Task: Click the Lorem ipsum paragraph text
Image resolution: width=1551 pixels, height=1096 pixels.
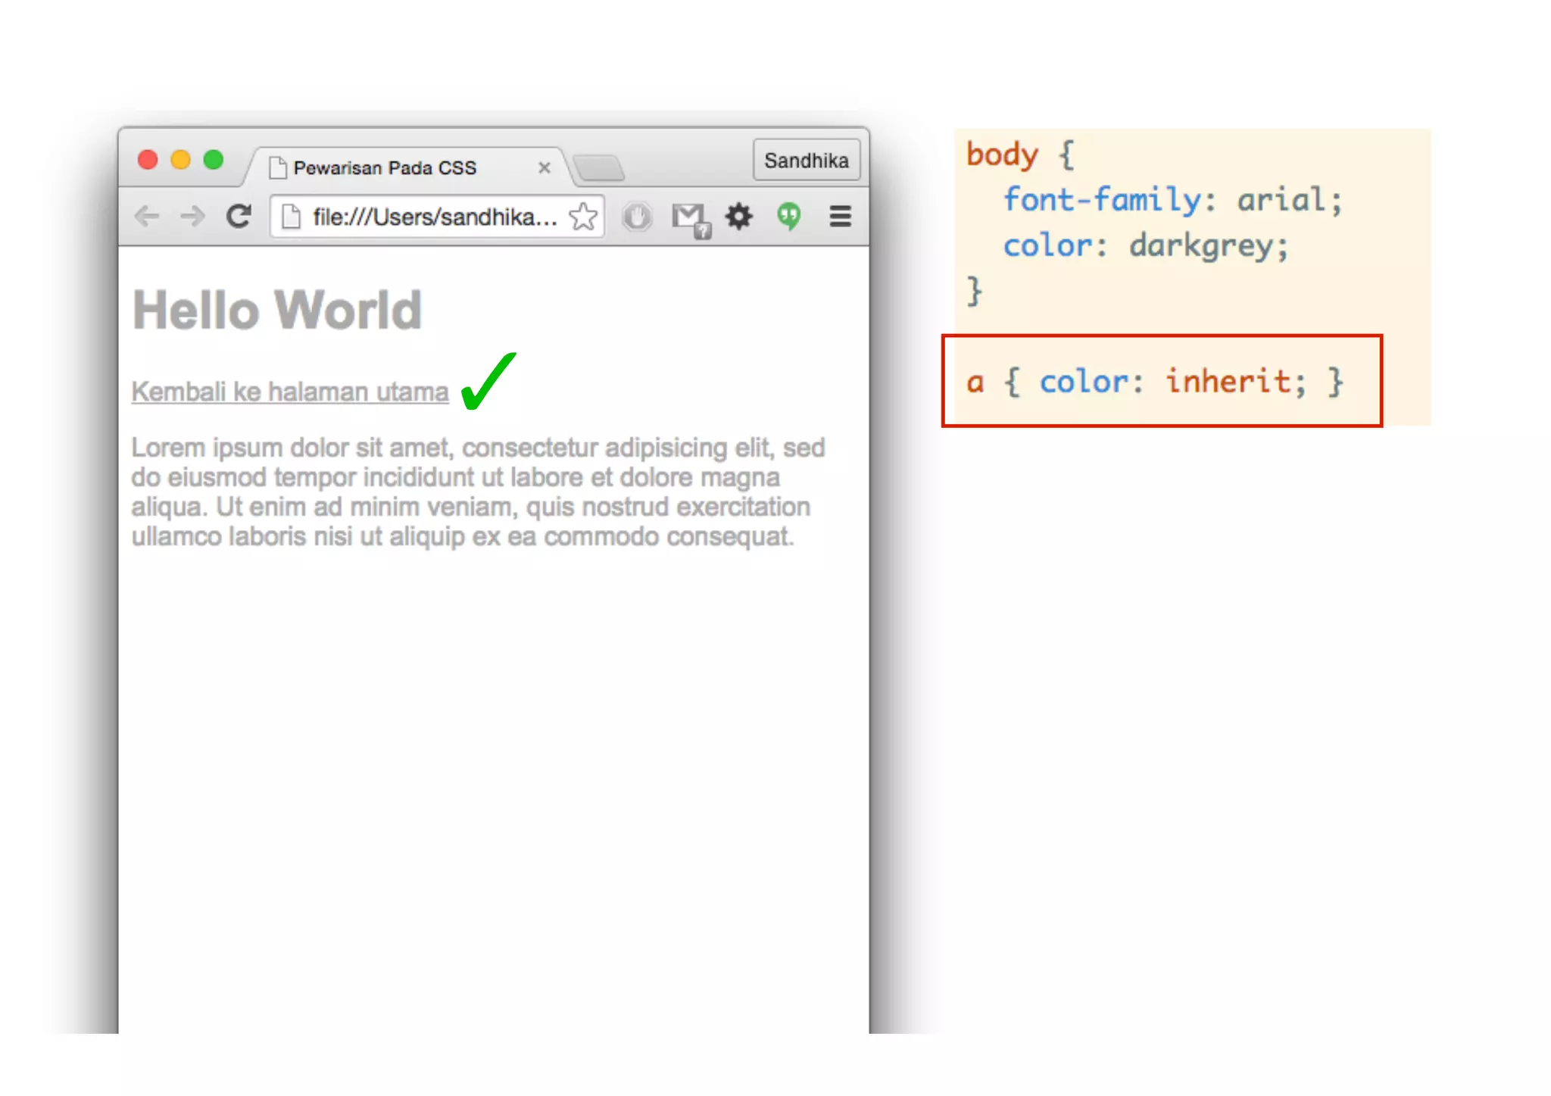Action: [470, 492]
